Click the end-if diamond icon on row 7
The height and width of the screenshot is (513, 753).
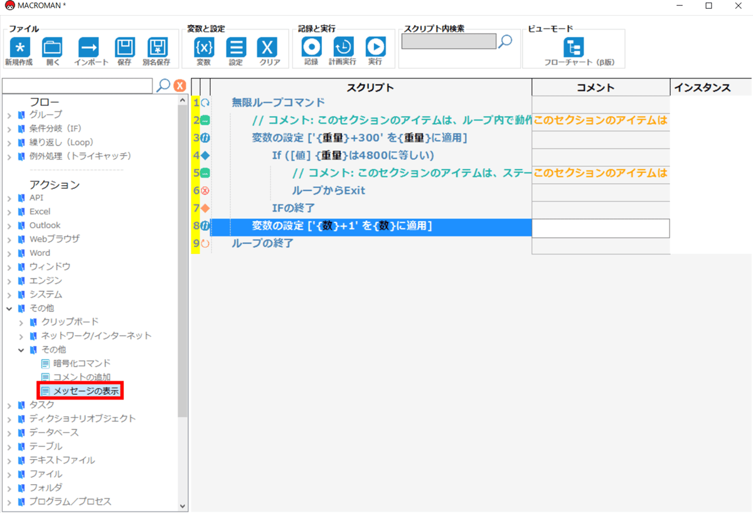click(x=205, y=208)
